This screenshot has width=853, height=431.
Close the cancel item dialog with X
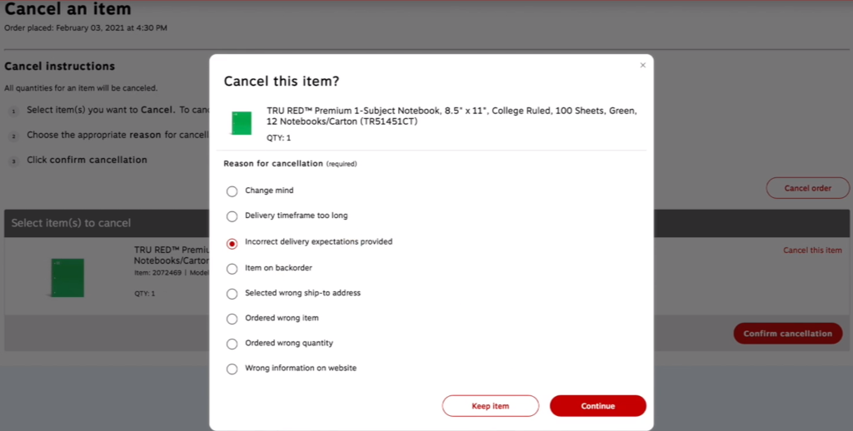[x=642, y=65]
